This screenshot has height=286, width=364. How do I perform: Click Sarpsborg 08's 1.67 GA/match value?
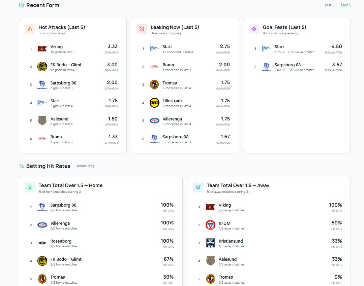(225, 137)
